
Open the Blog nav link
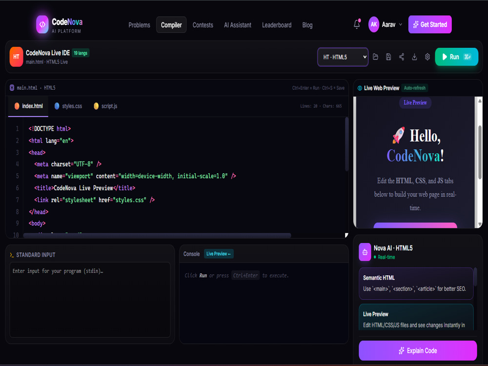click(307, 25)
